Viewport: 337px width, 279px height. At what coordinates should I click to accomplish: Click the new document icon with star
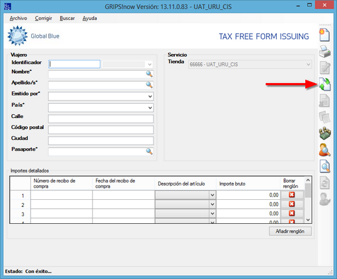pos(325,35)
